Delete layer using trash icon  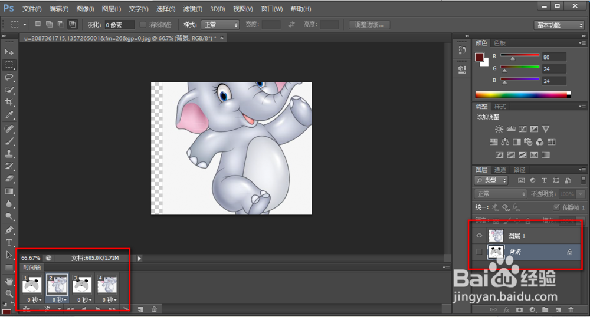click(571, 309)
